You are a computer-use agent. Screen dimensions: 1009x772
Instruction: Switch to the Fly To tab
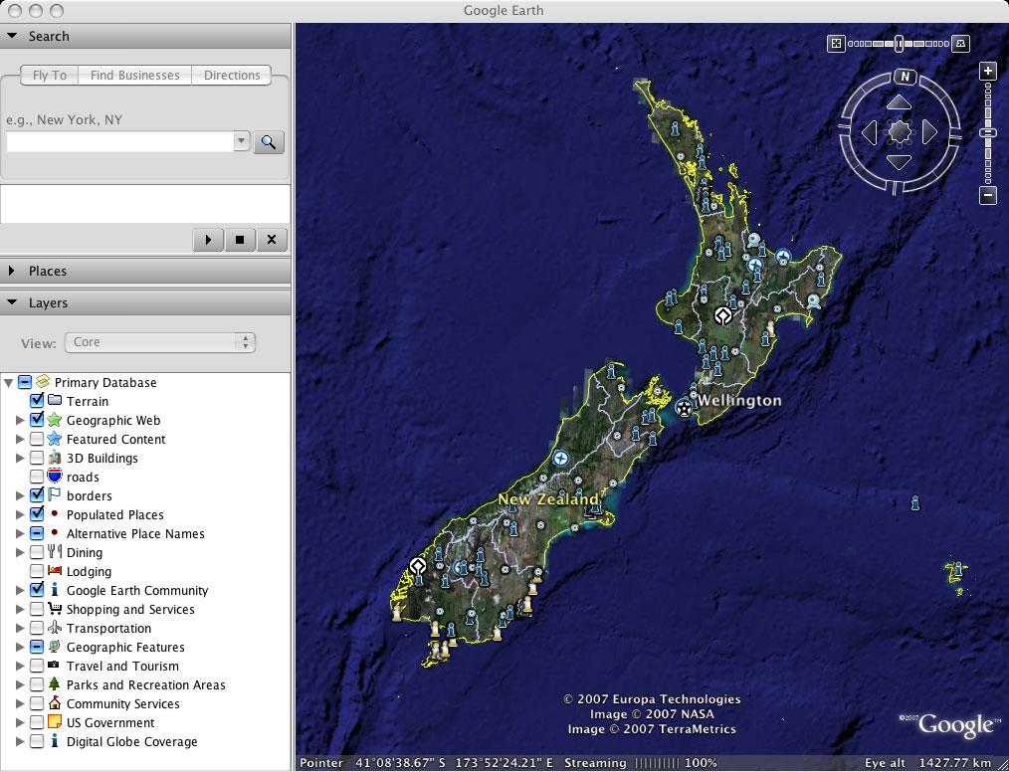tap(50, 76)
